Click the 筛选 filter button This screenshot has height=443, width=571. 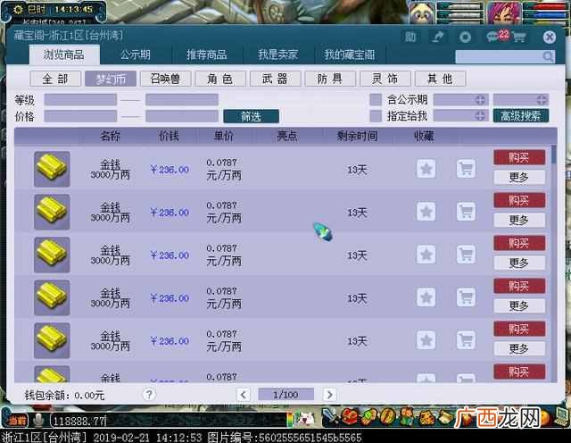(x=252, y=116)
